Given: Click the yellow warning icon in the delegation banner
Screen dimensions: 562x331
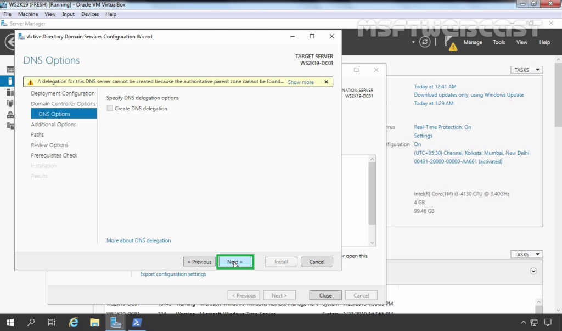Looking at the screenshot, I should (x=31, y=82).
